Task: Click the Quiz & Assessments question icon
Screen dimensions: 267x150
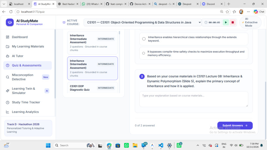Action: coord(8,65)
